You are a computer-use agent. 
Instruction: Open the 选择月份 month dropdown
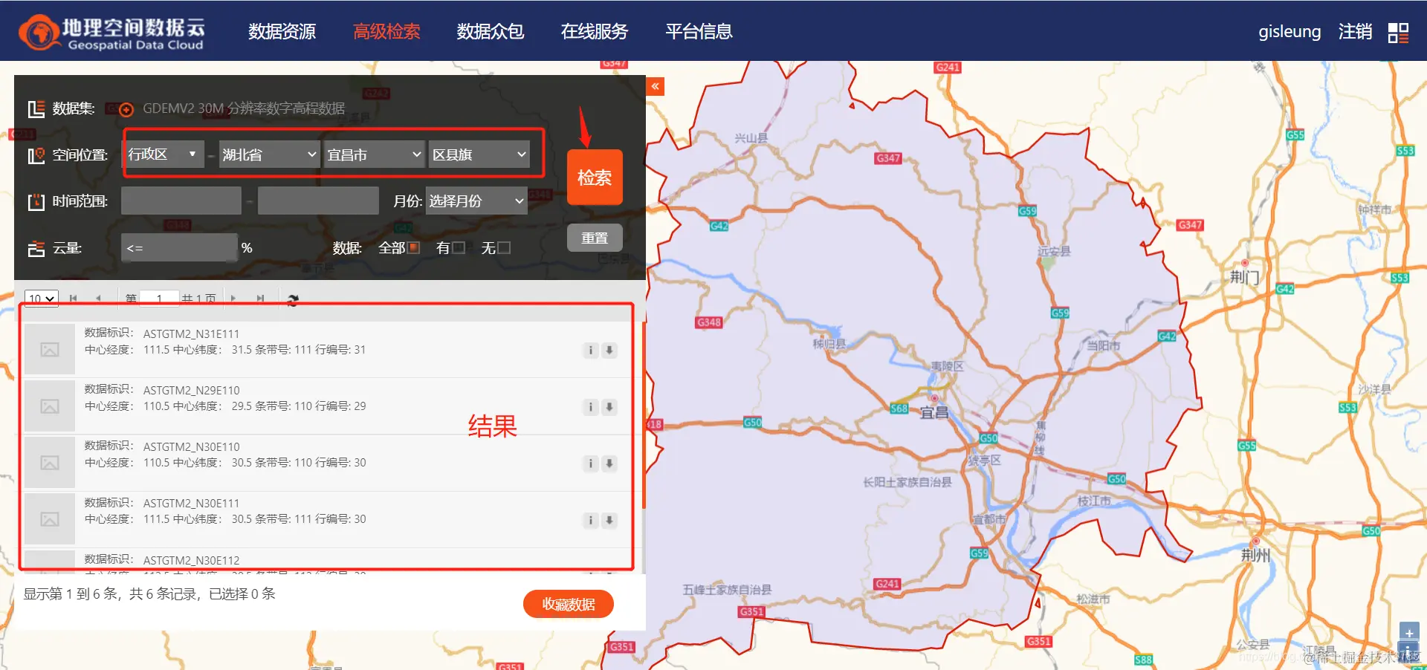pos(476,201)
